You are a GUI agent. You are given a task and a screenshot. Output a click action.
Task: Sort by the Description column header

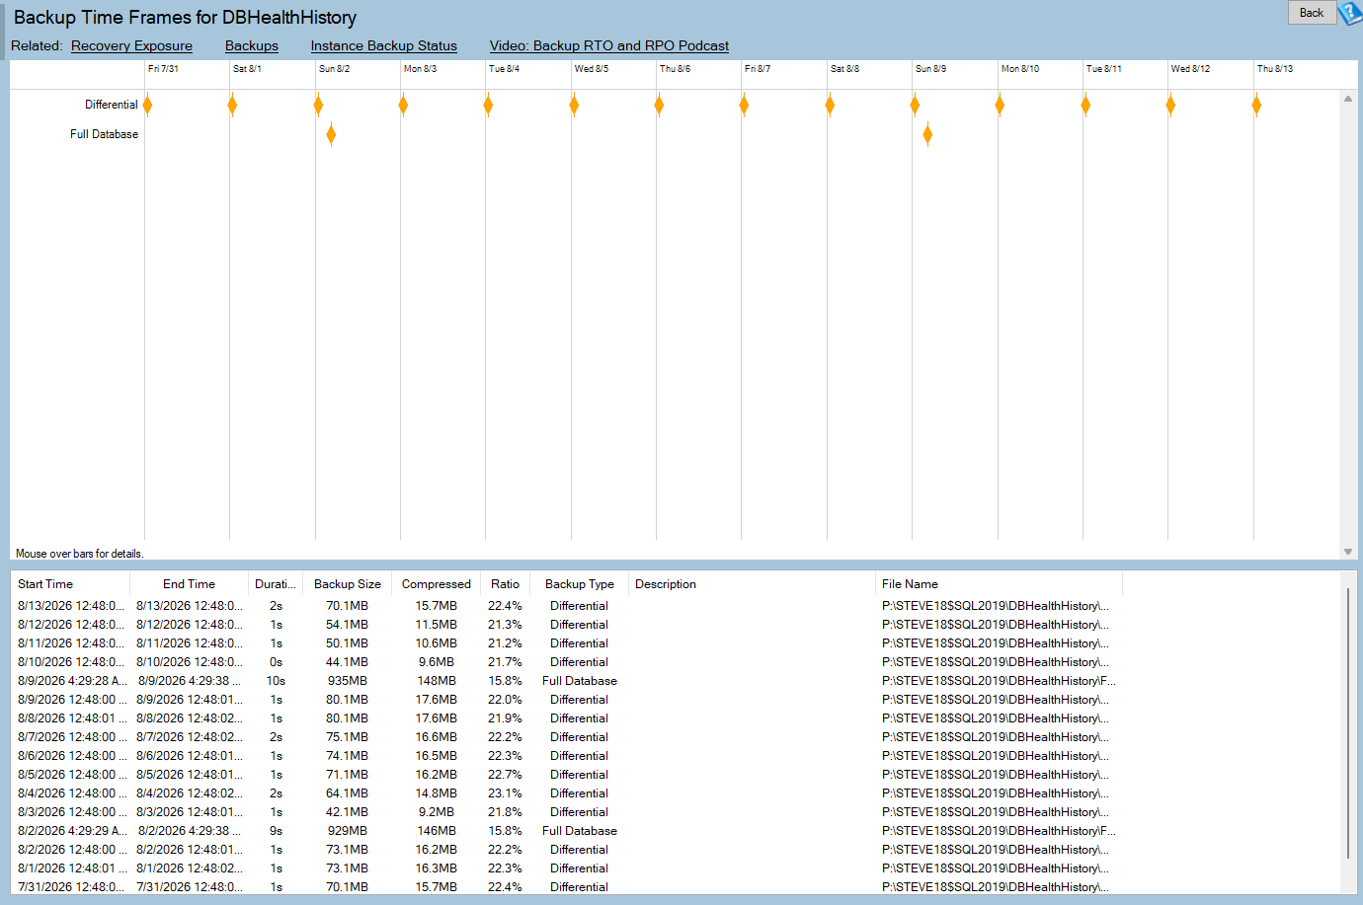coord(752,584)
